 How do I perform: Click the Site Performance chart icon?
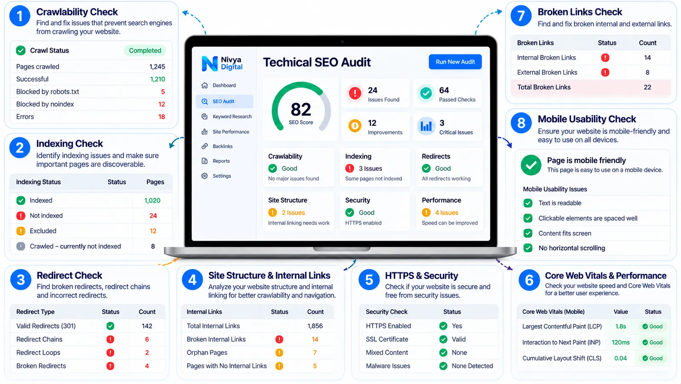205,132
